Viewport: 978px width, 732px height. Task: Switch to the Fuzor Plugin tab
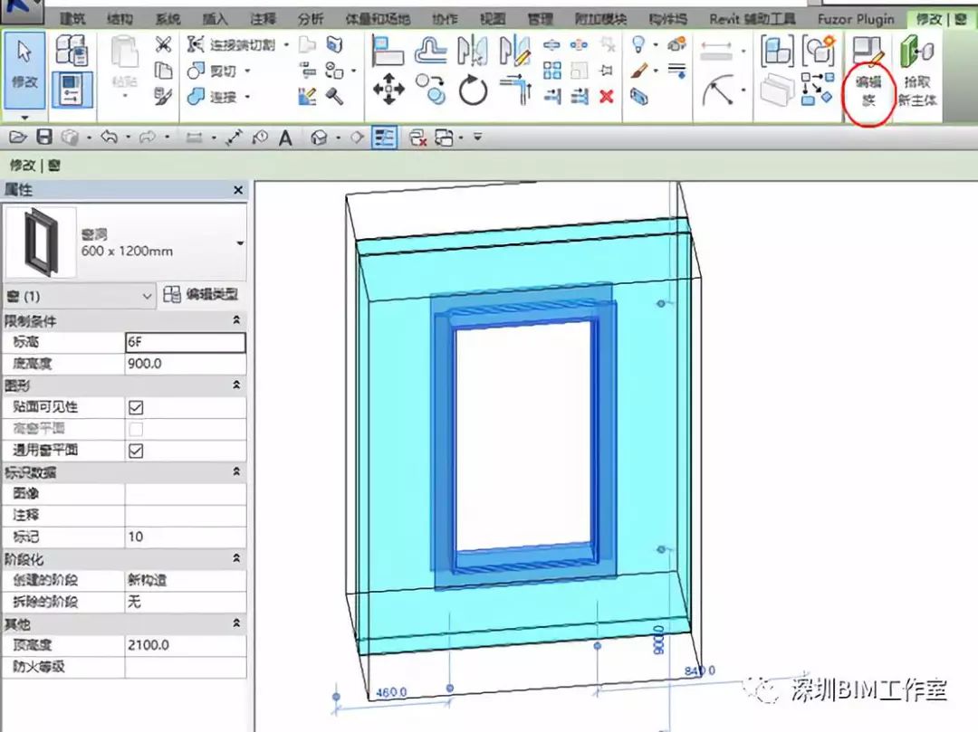point(855,19)
